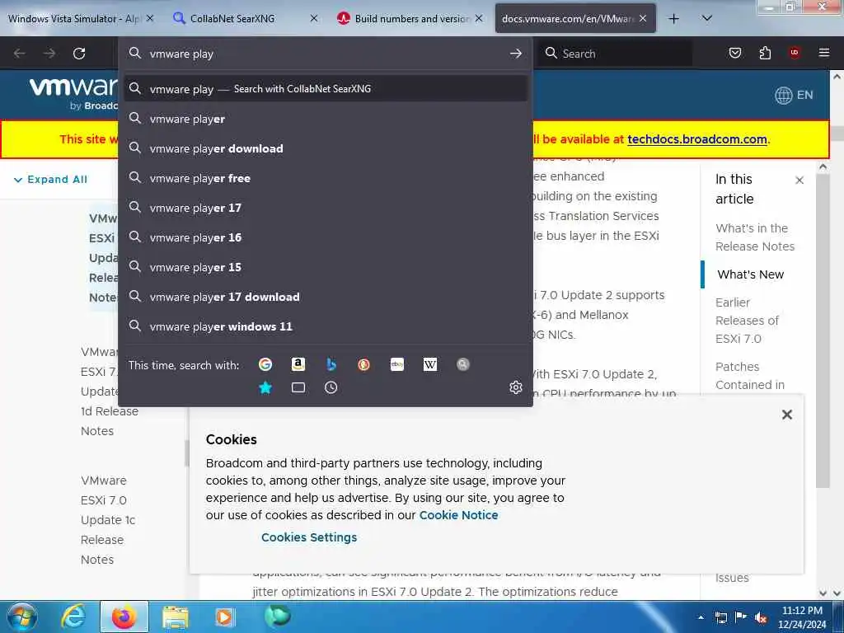Search history using the clock icon
This screenshot has height=633, width=844.
pos(331,387)
